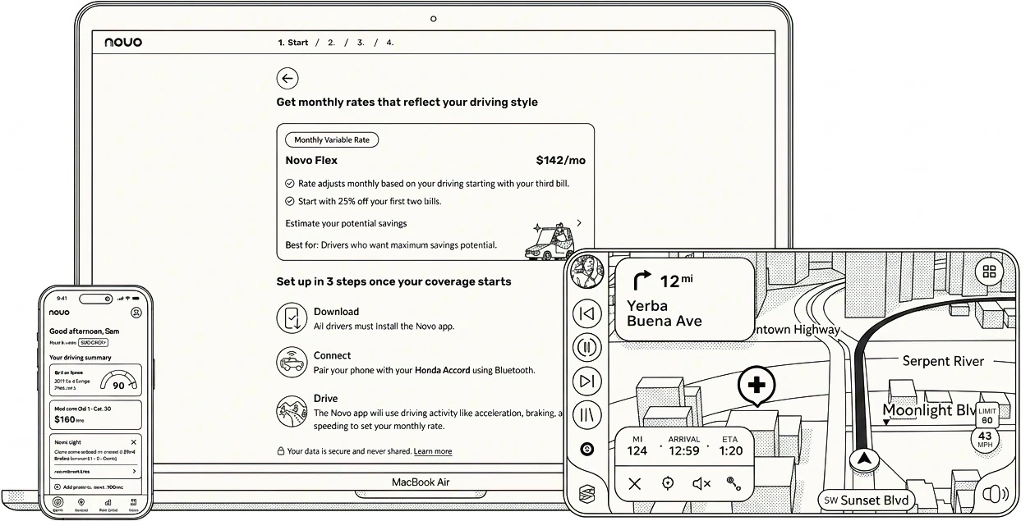Click the 'Add' row at phone bottom

[95, 487]
